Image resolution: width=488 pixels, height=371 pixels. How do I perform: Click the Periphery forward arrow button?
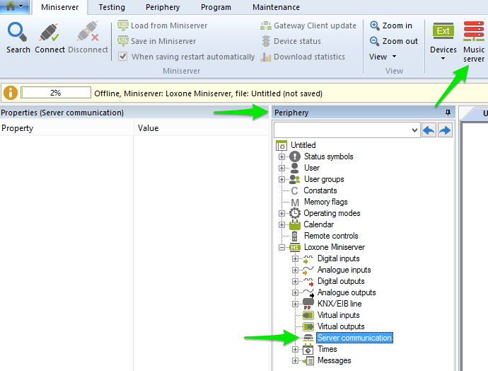(x=445, y=130)
